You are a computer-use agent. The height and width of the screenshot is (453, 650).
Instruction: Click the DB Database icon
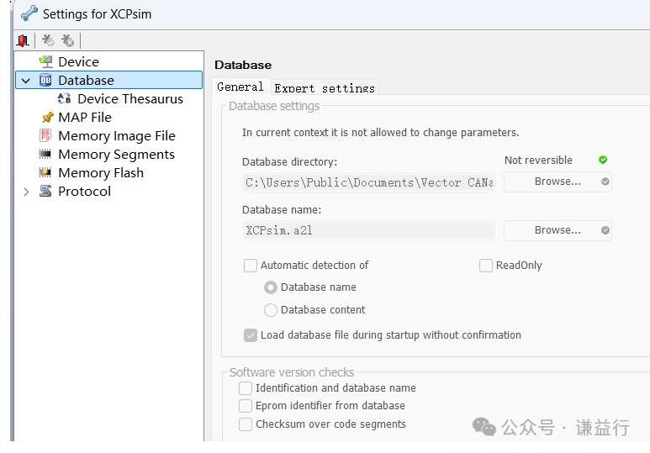point(45,80)
